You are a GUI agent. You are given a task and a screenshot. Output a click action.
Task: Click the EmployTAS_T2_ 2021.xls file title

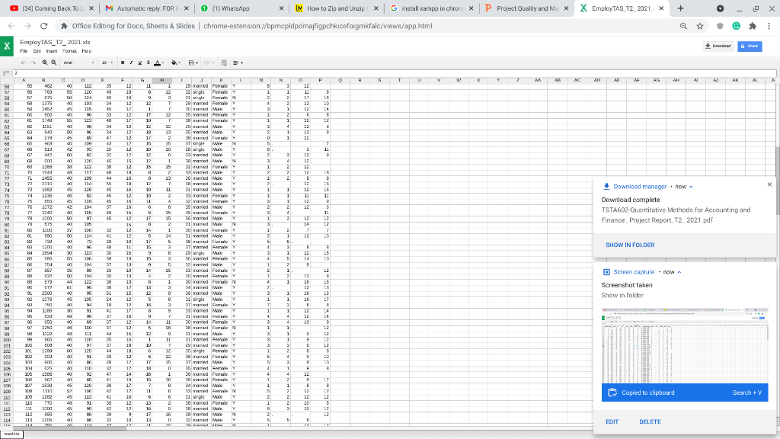click(55, 43)
